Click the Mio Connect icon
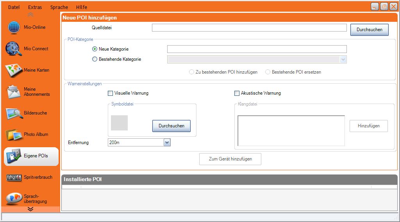400x222 pixels. [14, 49]
